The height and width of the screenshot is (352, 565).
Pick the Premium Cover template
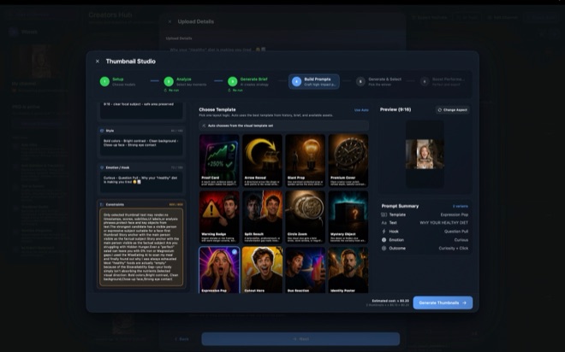pos(348,161)
